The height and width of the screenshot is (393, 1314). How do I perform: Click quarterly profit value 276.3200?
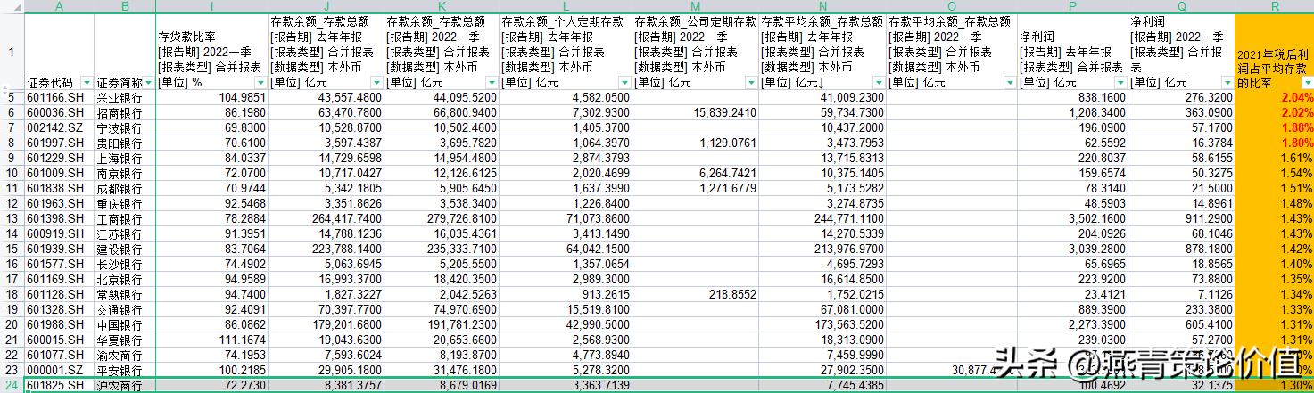pos(1181,97)
